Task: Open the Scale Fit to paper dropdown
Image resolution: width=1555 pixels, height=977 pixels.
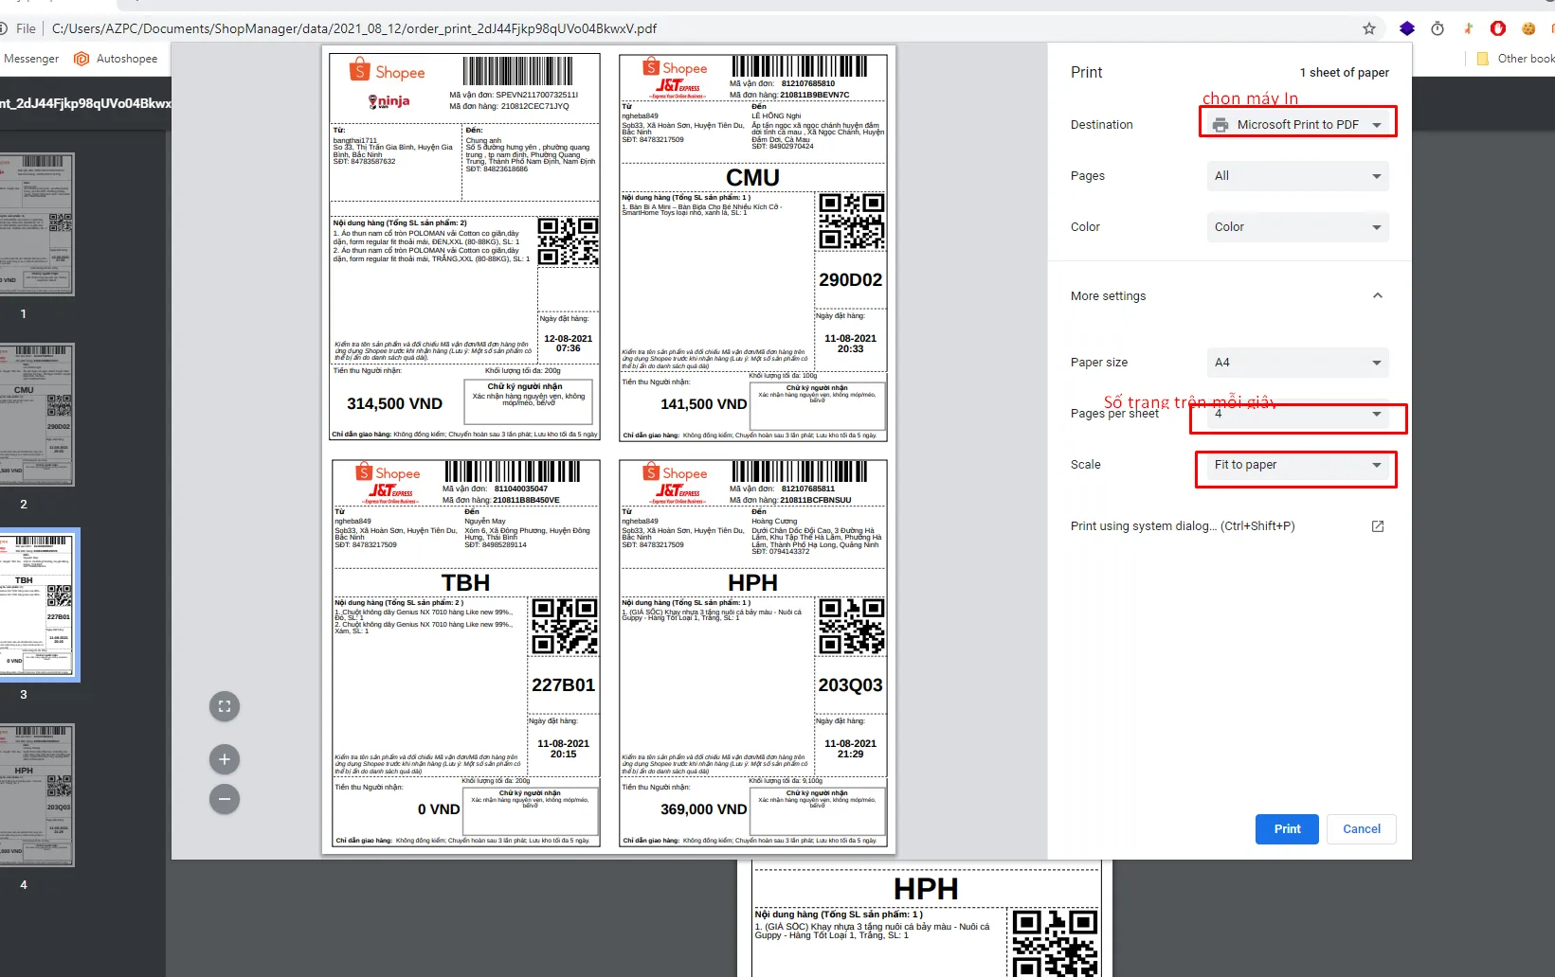Action: pyautogui.click(x=1297, y=465)
